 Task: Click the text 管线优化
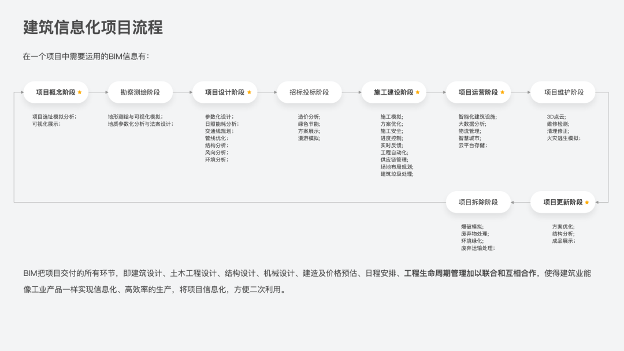216,139
